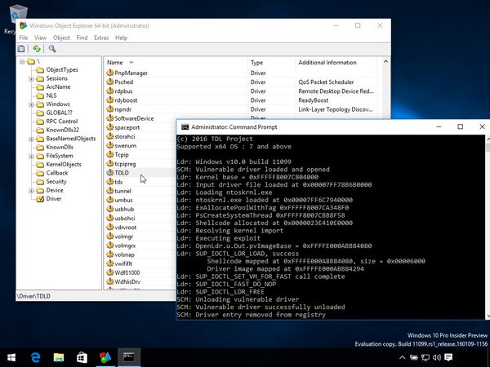The image size is (490, 367).
Task: Click the magnifier find toolbar icon
Action: click(52, 49)
